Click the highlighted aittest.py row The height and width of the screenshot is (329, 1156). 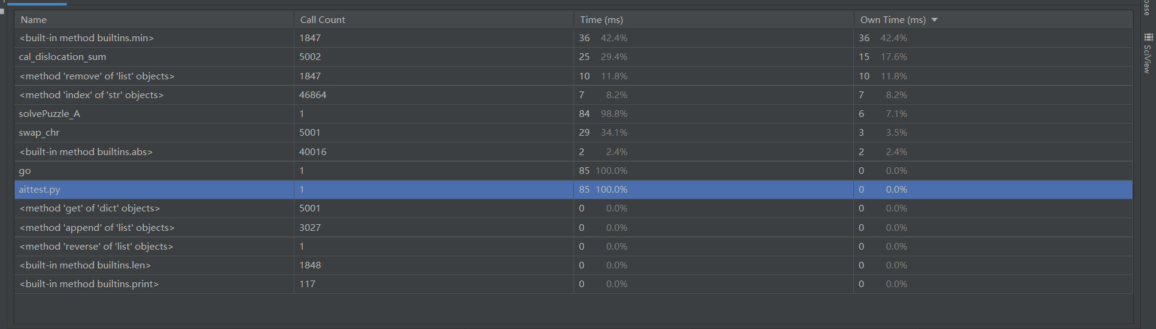pyautogui.click(x=39, y=190)
